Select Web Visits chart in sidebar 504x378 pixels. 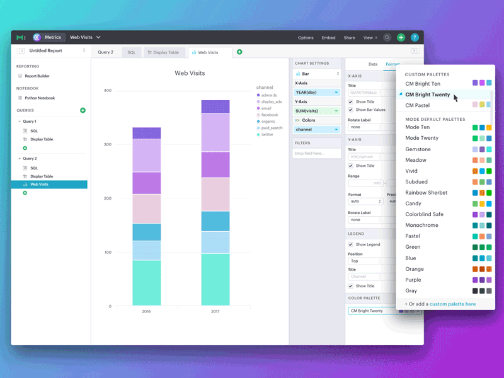coord(49,185)
